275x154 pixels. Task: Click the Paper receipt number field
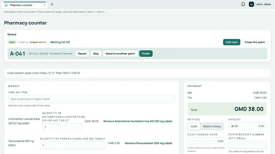tap(247, 145)
